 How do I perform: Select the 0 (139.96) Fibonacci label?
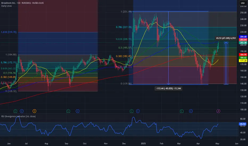(x=126, y=84)
